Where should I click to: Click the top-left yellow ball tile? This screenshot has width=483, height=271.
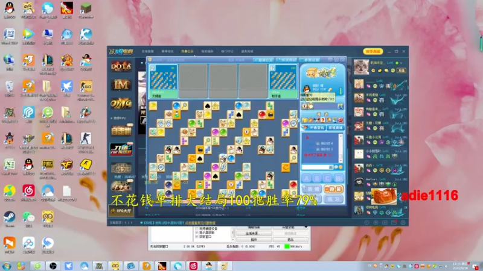(x=153, y=106)
